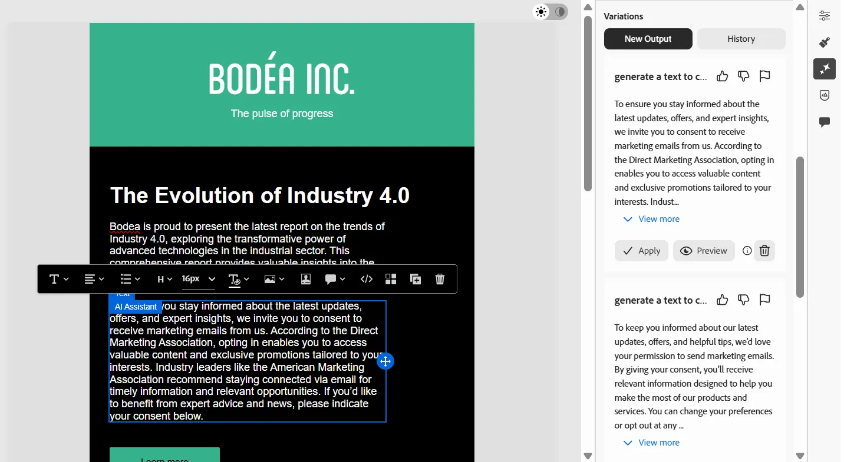Preview the first generated variation
Screen dimensions: 844x462
pyautogui.click(x=704, y=251)
